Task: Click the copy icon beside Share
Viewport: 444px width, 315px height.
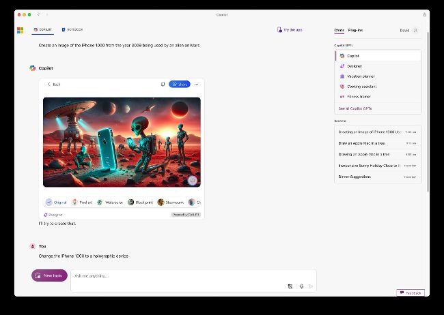Action: (163, 85)
